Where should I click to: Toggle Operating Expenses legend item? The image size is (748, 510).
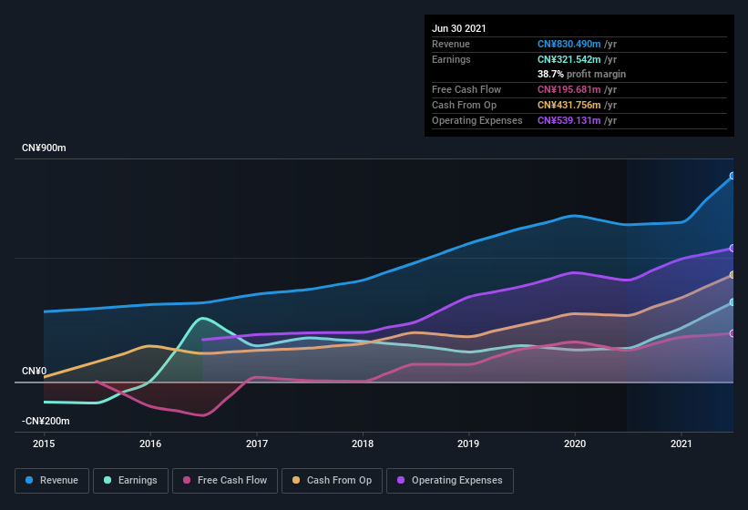[450, 480]
